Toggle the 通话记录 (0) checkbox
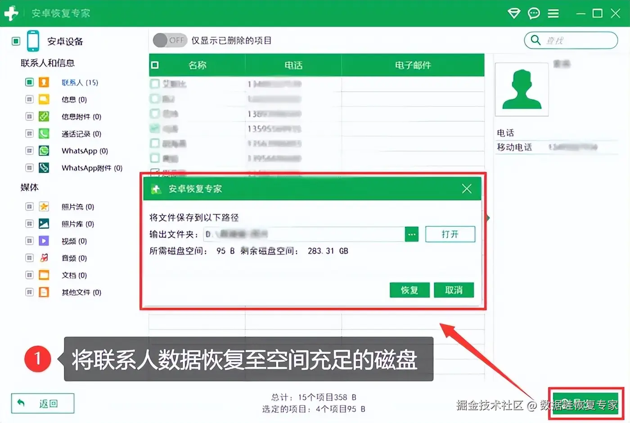Image resolution: width=630 pixels, height=423 pixels. coord(29,134)
